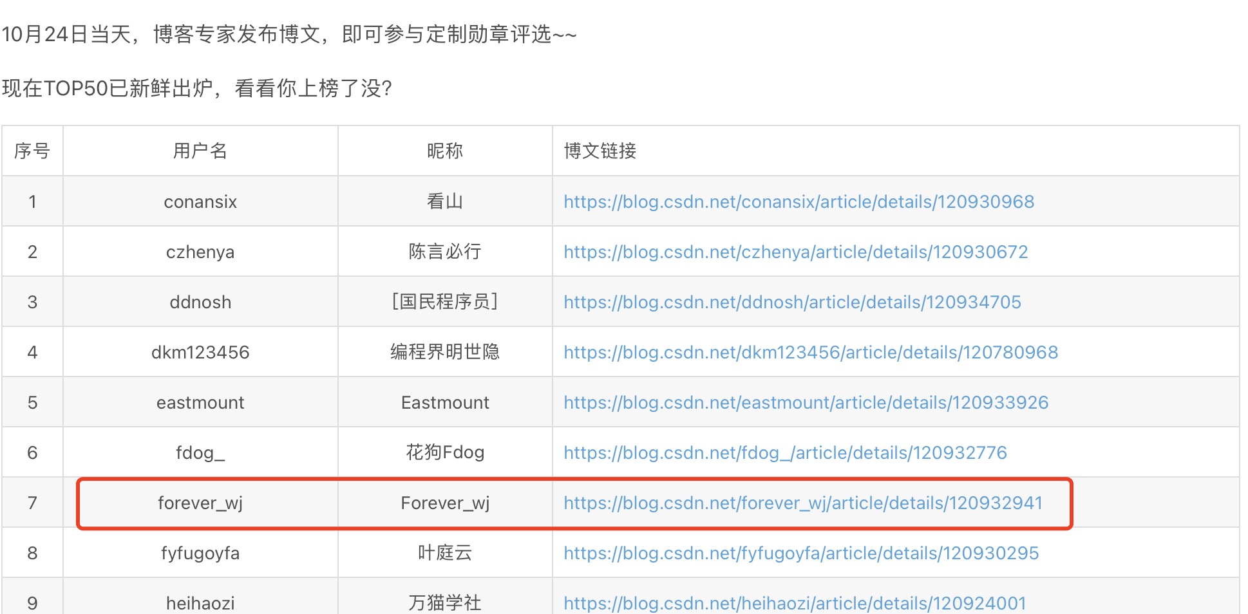Open ddnosh article link 120934705

tap(792, 302)
